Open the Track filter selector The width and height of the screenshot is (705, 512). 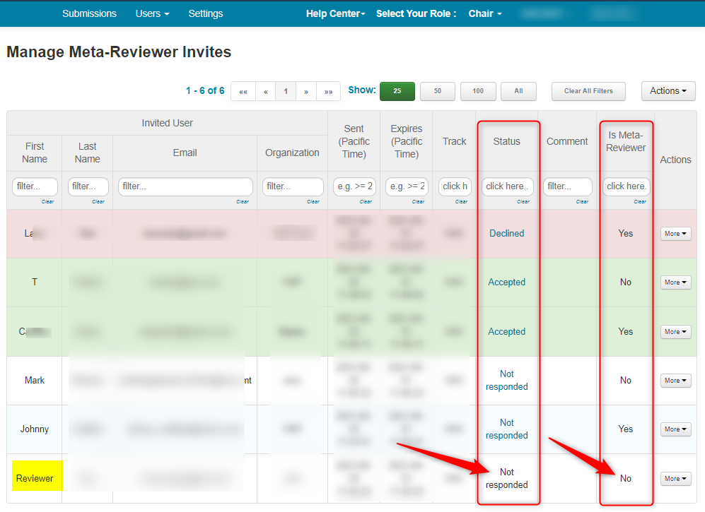[x=455, y=186]
